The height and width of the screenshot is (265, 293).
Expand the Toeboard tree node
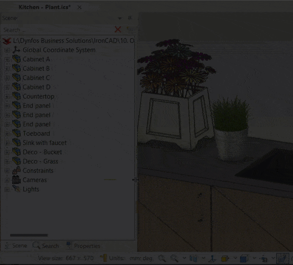tap(7, 133)
